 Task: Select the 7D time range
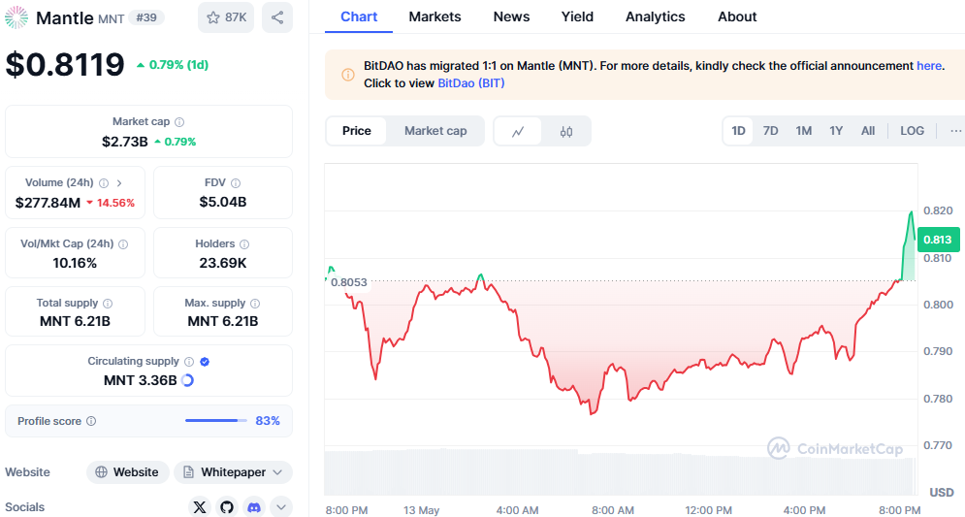(x=770, y=131)
